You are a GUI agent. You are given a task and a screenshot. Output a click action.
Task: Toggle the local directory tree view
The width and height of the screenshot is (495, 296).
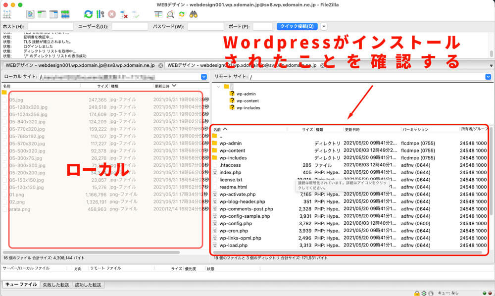tap(42, 14)
